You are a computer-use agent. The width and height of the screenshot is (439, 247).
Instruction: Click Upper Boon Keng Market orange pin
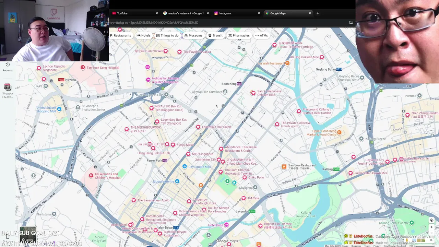pyautogui.click(x=339, y=132)
